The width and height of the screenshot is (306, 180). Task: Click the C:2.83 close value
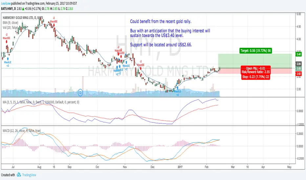69,9
